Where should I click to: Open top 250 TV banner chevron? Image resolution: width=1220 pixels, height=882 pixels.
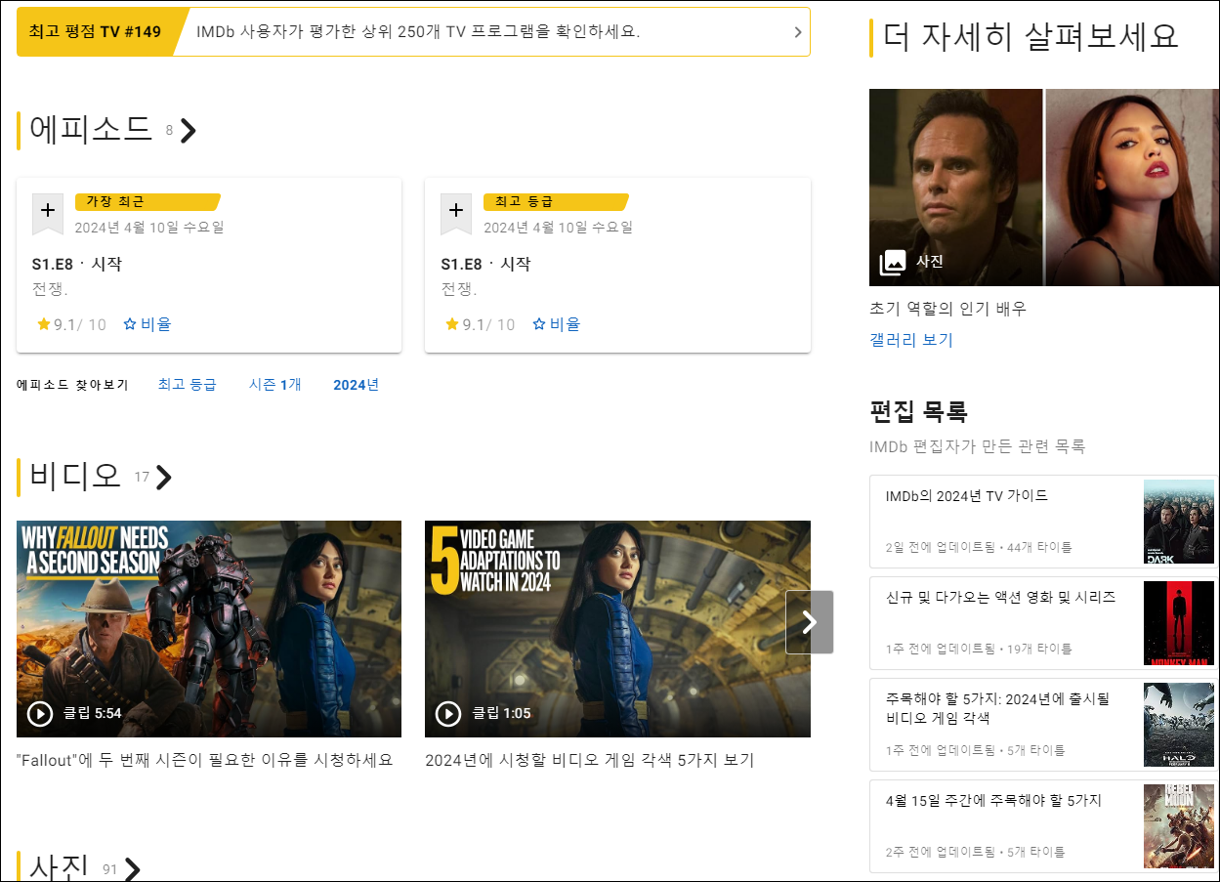click(797, 32)
